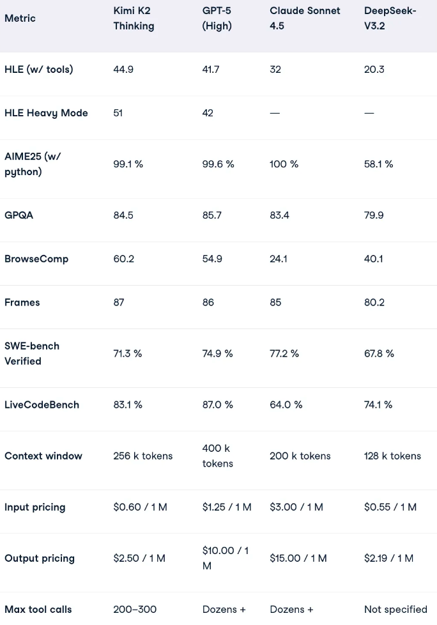Click the HLE Heavy Mode row label
Image resolution: width=437 pixels, height=625 pixels.
pos(46,113)
